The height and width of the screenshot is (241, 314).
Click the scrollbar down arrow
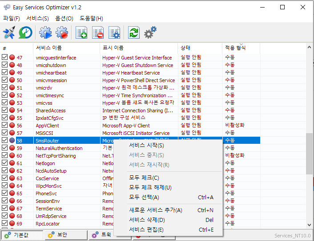309,225
